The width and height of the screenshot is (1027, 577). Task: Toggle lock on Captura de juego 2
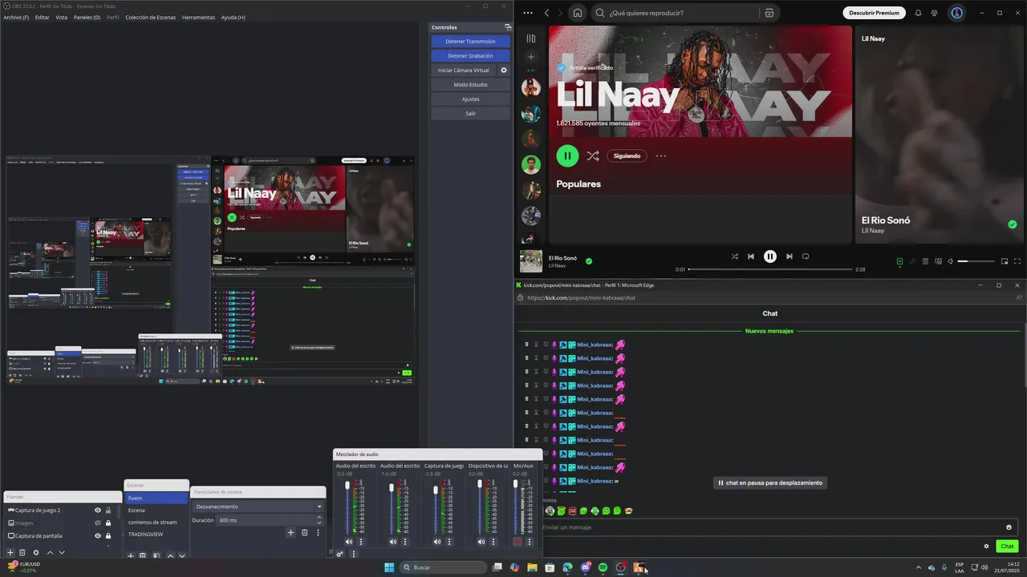point(108,510)
